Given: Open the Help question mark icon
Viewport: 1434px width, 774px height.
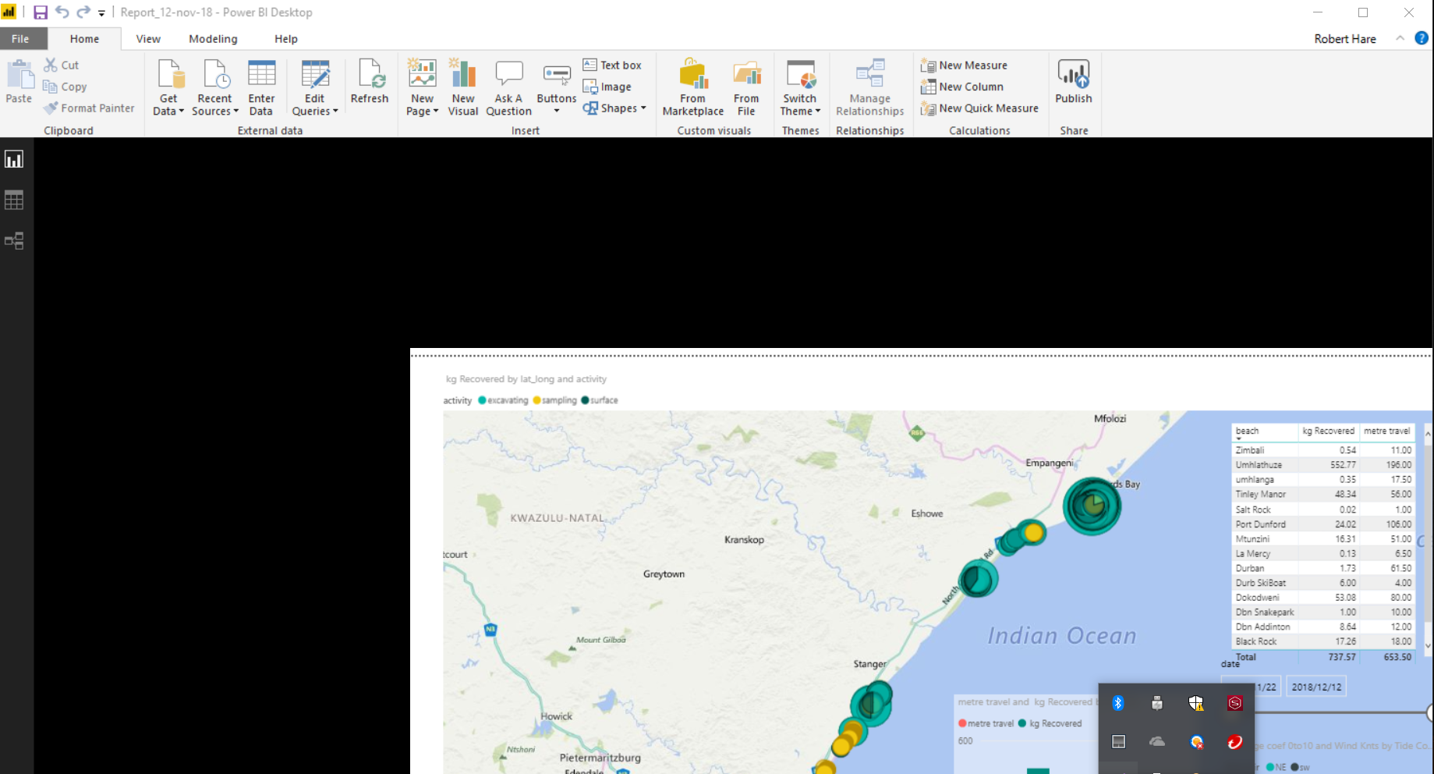Looking at the screenshot, I should click(1422, 38).
